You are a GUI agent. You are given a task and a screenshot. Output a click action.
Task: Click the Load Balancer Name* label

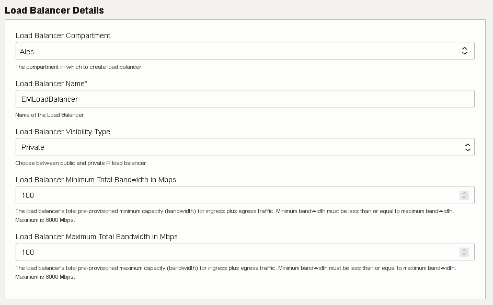pyautogui.click(x=51, y=84)
